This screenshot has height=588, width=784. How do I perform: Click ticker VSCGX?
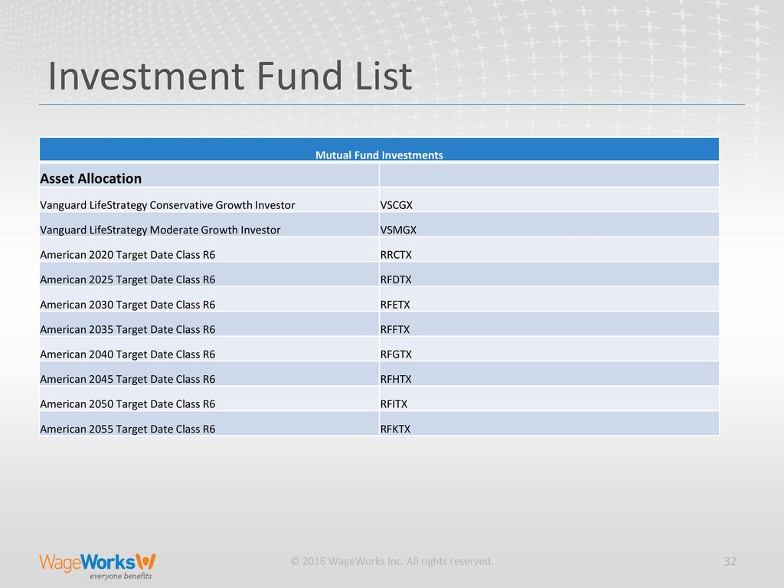[396, 205]
